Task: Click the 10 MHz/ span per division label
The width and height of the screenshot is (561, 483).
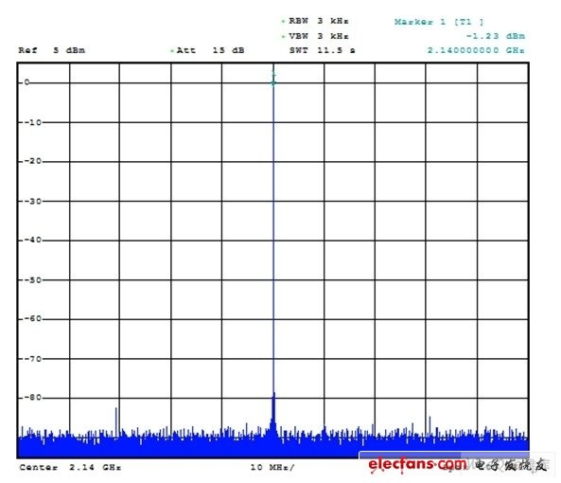Action: click(272, 467)
